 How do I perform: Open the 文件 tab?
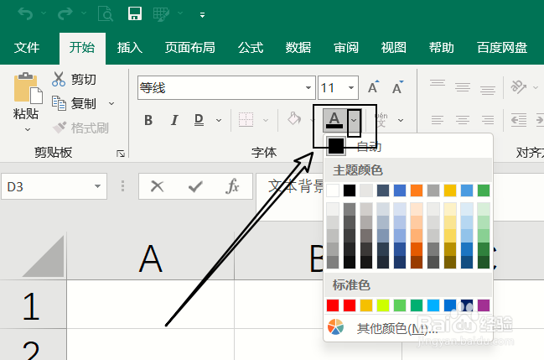tap(27, 48)
